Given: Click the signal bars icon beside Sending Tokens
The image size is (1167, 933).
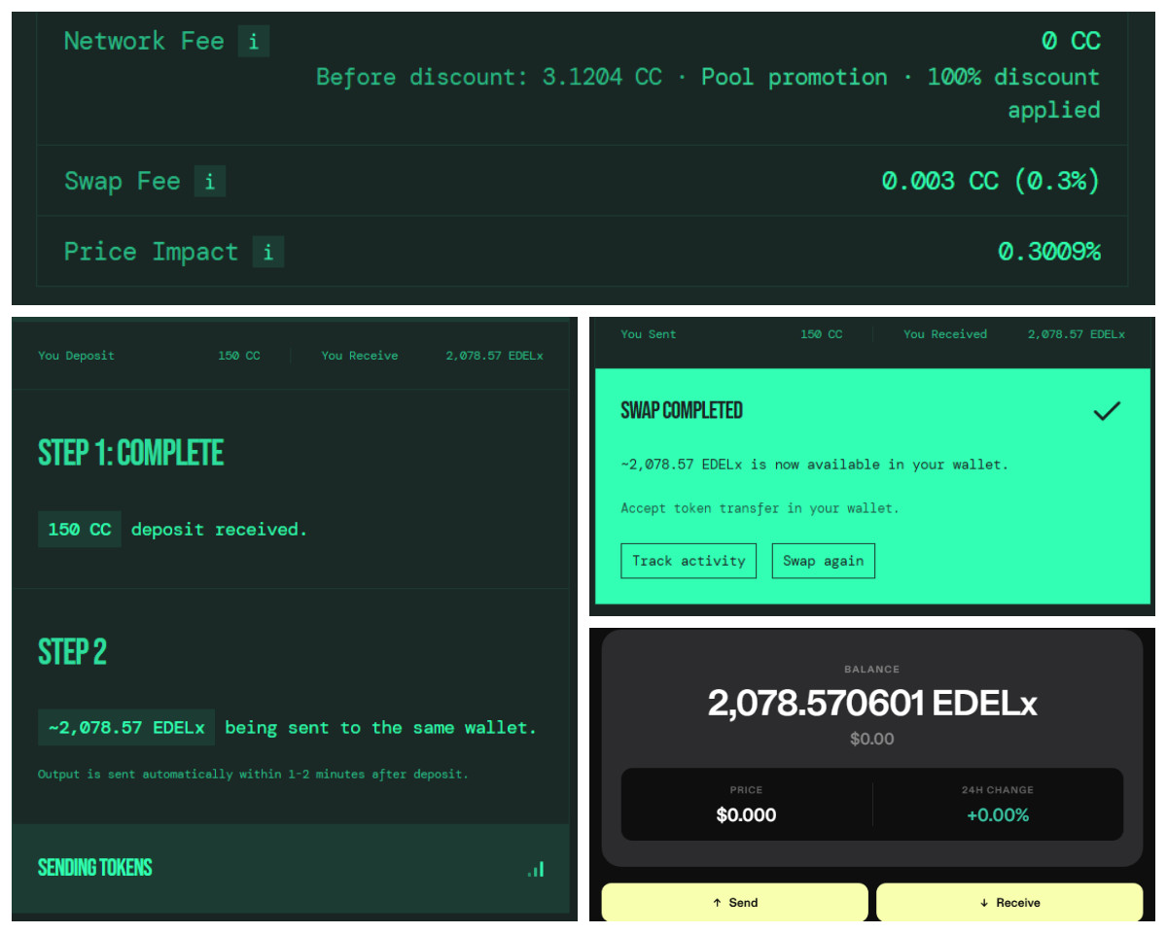Looking at the screenshot, I should [536, 869].
